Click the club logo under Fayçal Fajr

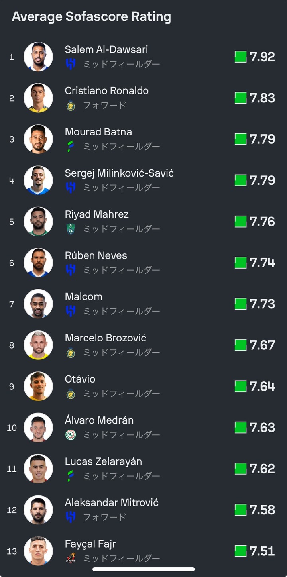[x=71, y=558]
